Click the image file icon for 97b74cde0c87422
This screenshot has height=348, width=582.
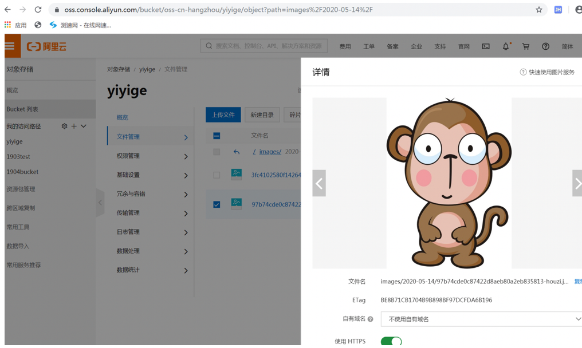click(x=237, y=204)
